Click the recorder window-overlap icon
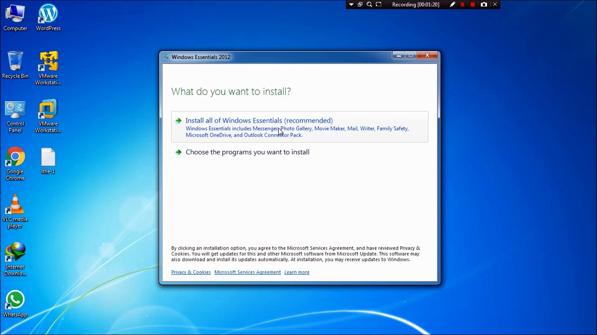This screenshot has height=335, width=597. tap(360, 5)
